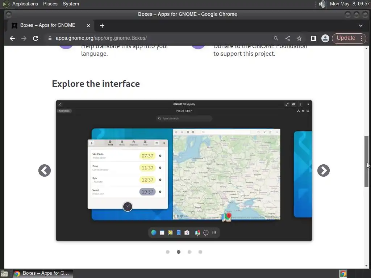Open the Applications menu
This screenshot has height=278, width=371.
(25, 4)
